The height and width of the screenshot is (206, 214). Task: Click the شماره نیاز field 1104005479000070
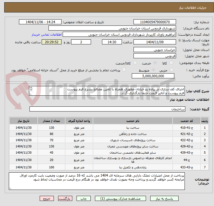pos(155,22)
